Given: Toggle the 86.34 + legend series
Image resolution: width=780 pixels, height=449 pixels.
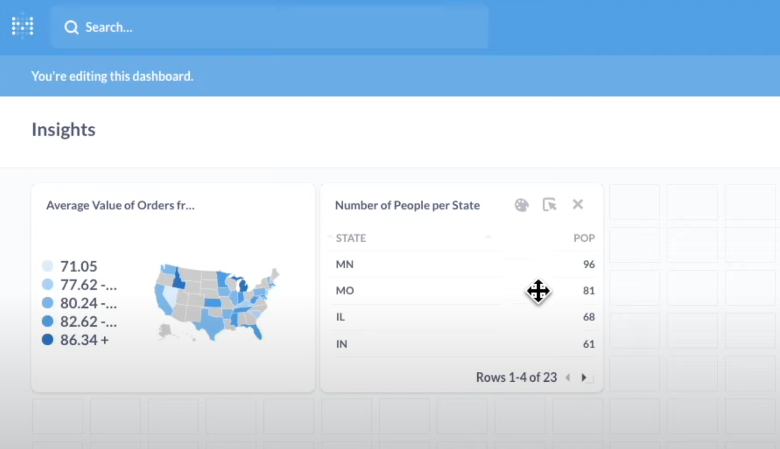Looking at the screenshot, I should [x=84, y=340].
